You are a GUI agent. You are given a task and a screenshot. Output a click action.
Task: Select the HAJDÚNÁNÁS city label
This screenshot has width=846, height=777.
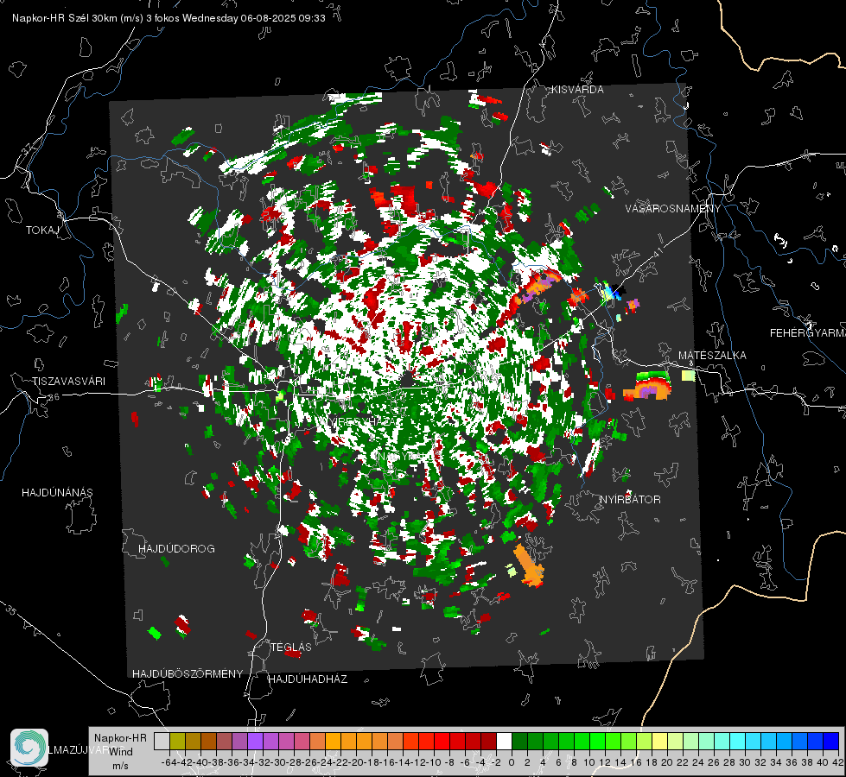click(x=57, y=493)
